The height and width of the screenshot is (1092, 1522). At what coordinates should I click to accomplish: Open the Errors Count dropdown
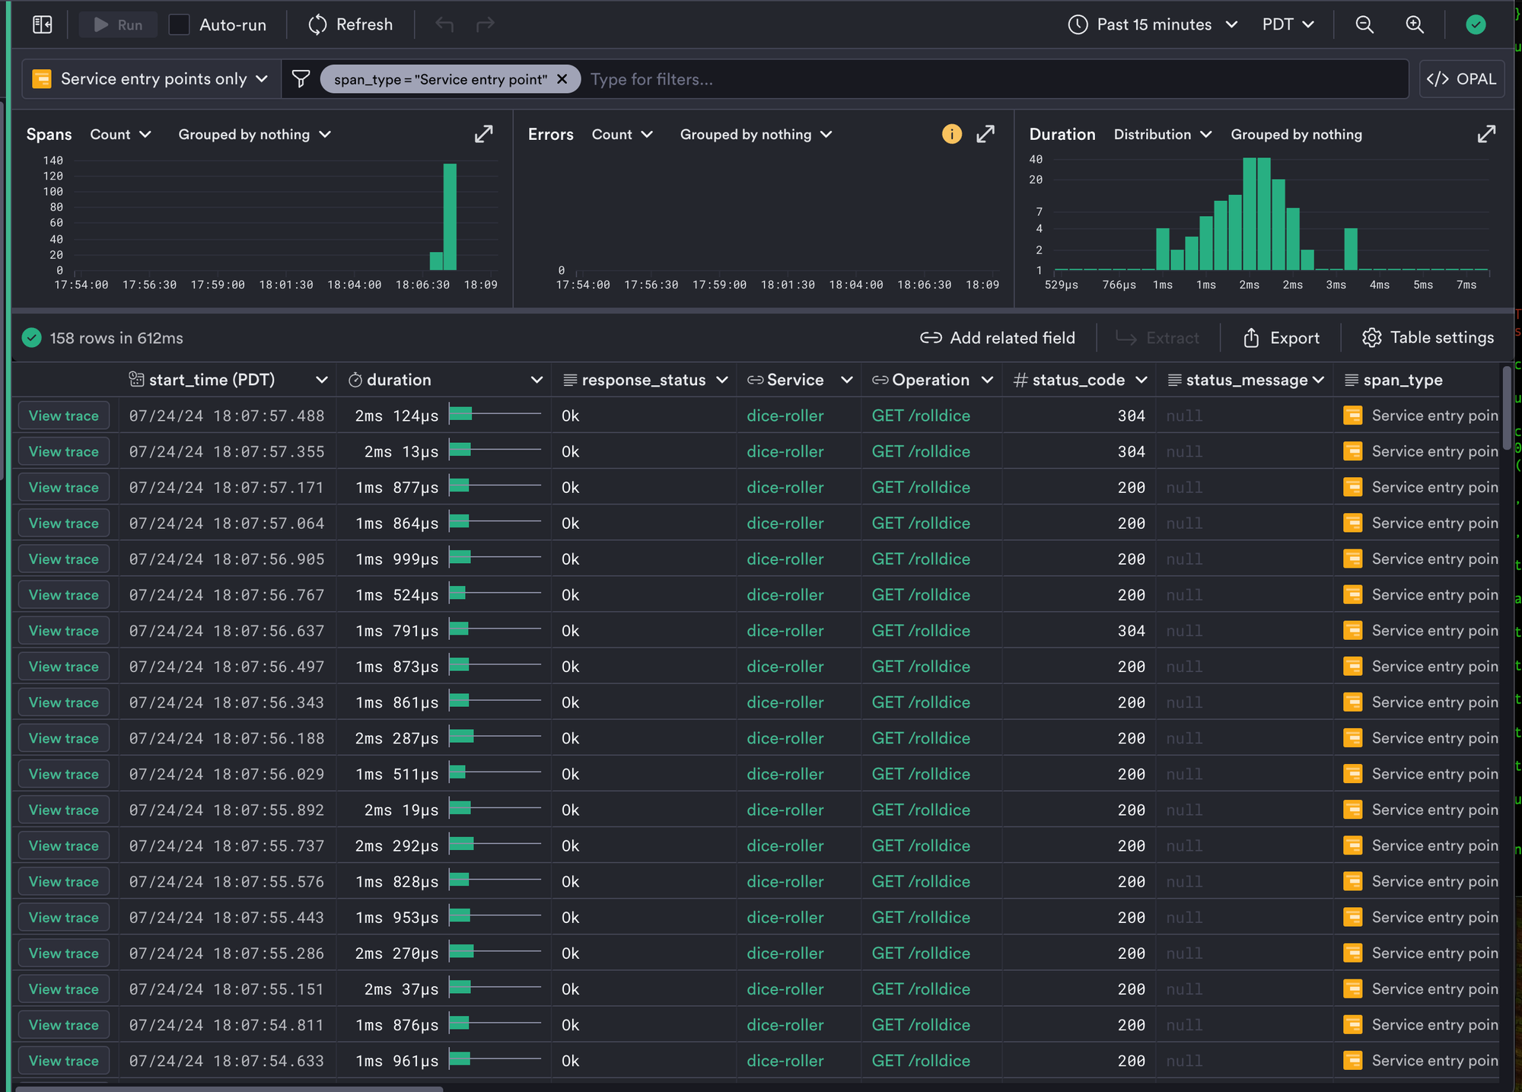622,134
